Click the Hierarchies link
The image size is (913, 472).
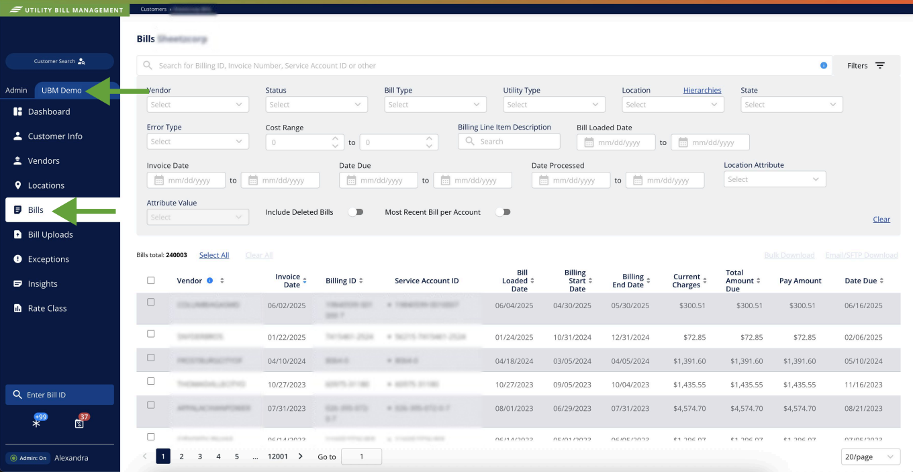702,91
